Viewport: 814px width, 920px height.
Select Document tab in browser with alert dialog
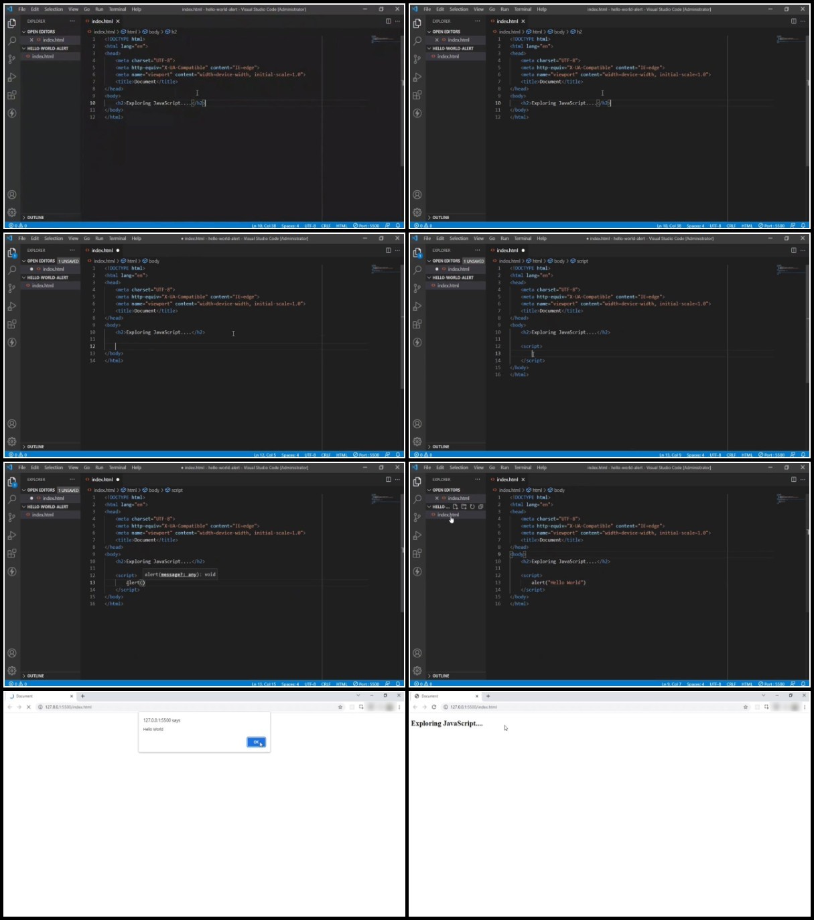point(40,696)
